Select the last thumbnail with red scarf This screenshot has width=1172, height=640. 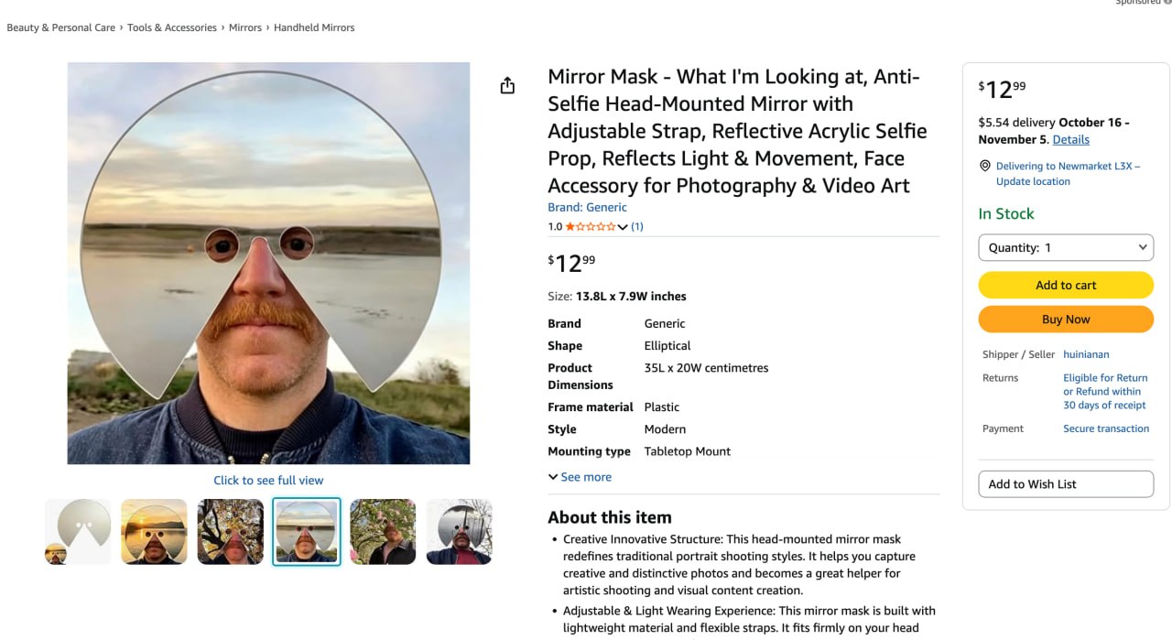tap(459, 532)
